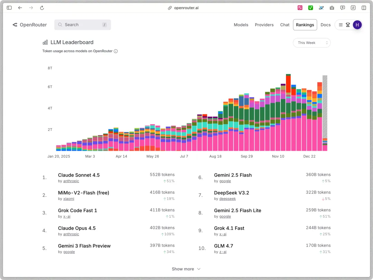
Task: Open the camera screenshot icon in toolbar
Action: 332,8
